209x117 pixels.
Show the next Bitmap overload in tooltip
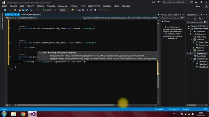pyautogui.click(x=49, y=53)
